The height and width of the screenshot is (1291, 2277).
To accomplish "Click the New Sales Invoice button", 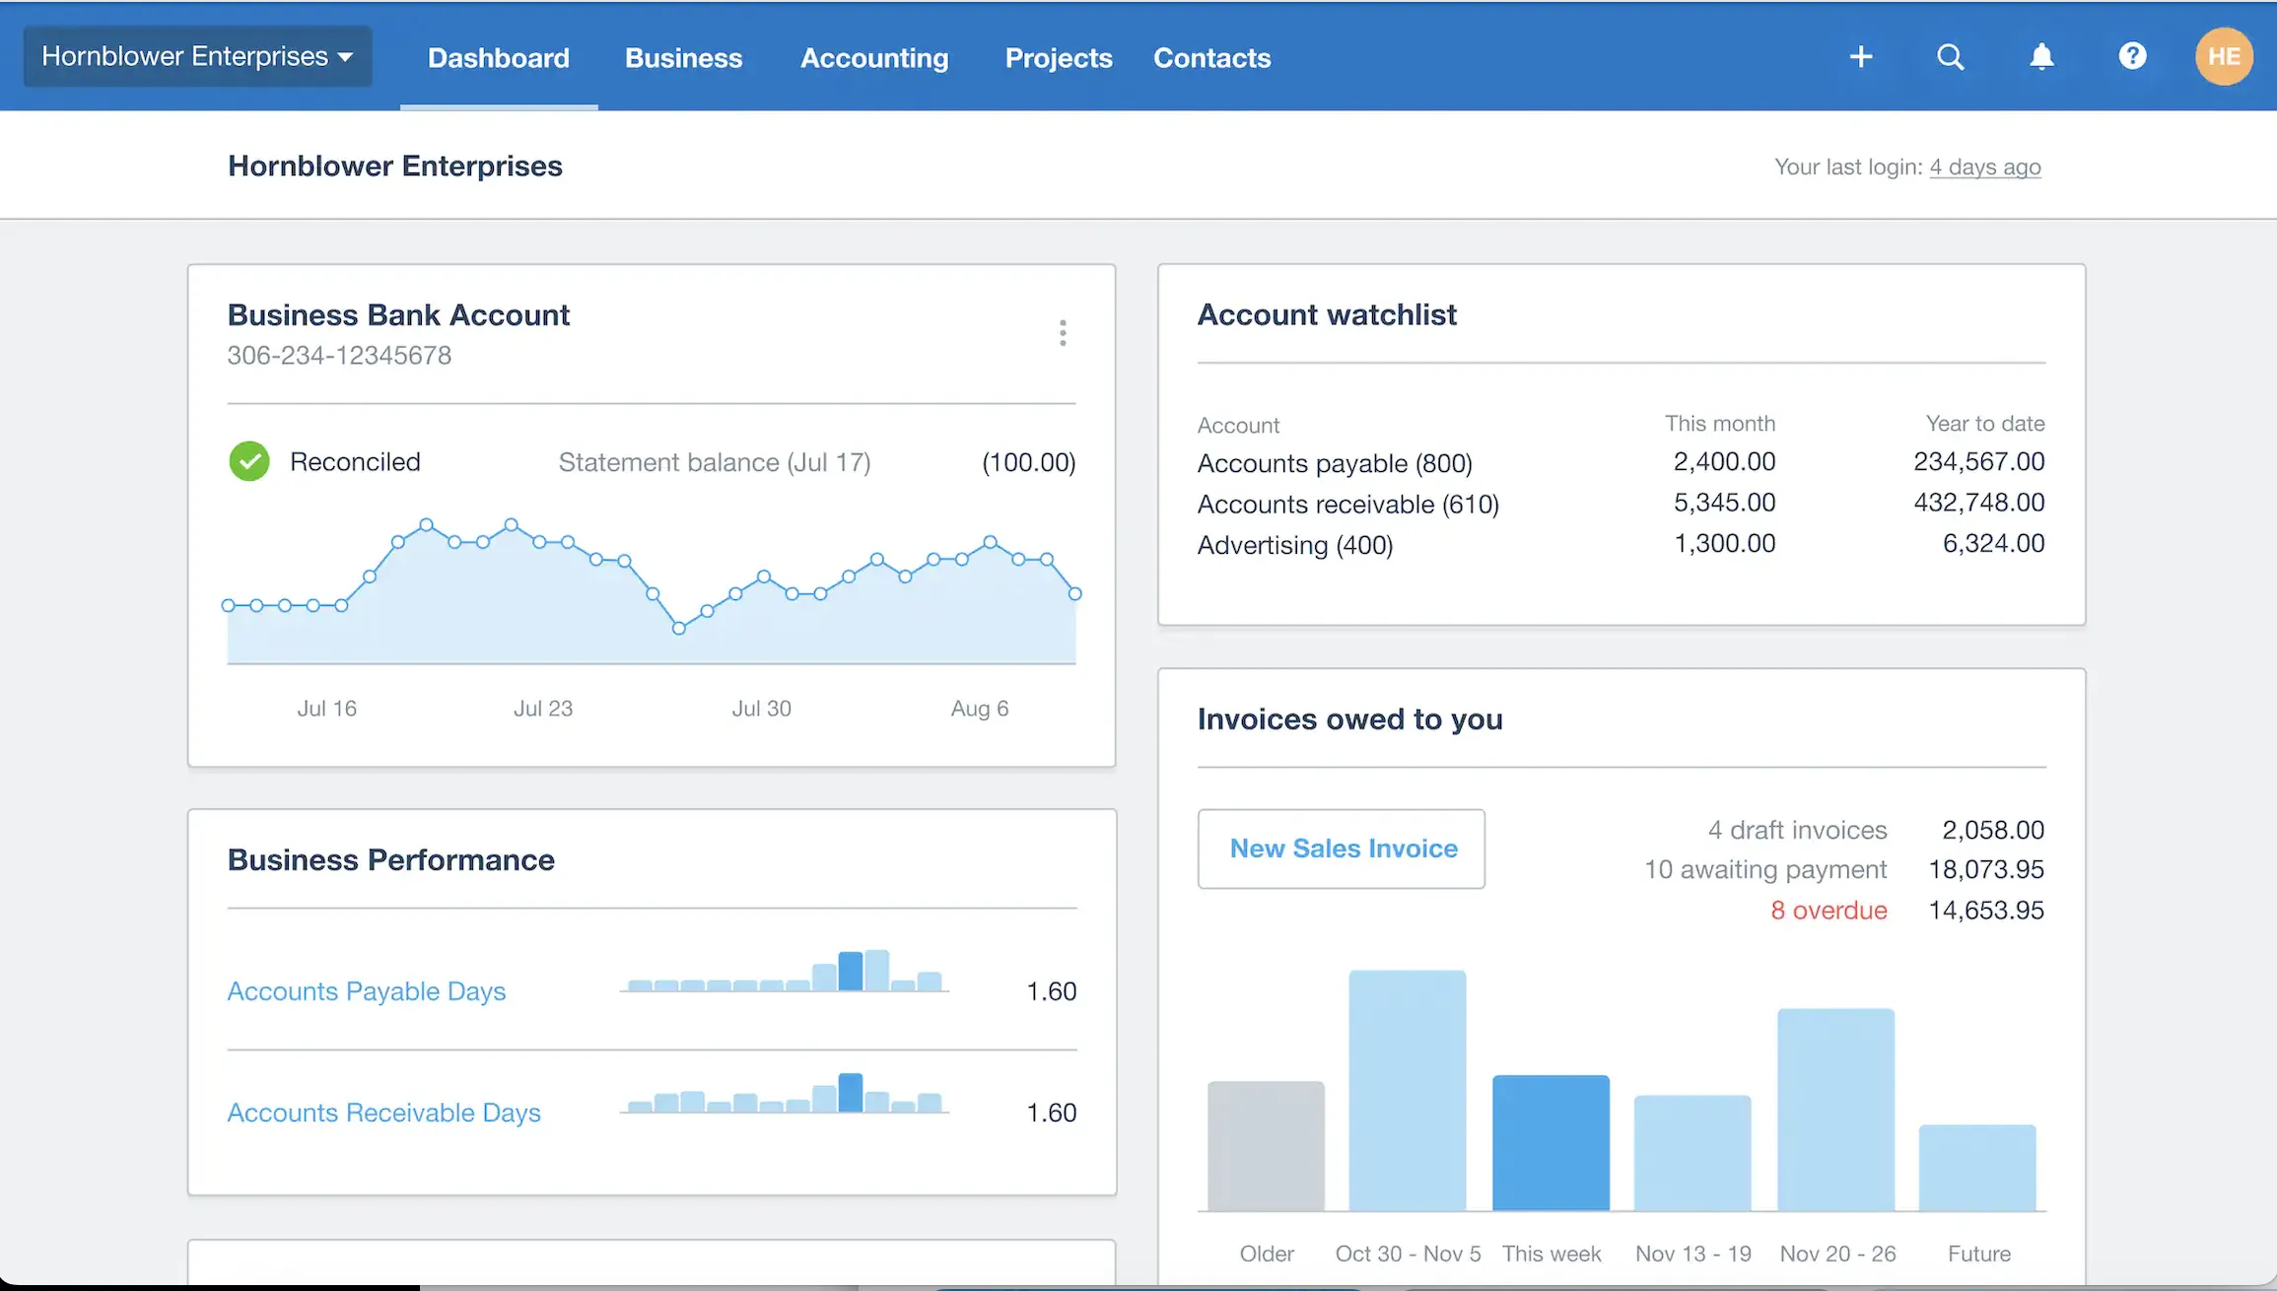I will pos(1342,849).
